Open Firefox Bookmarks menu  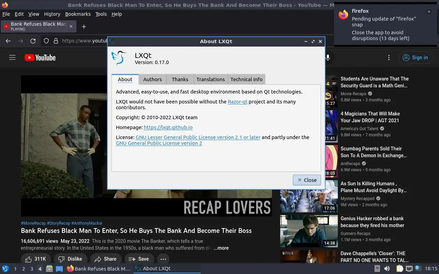click(78, 14)
